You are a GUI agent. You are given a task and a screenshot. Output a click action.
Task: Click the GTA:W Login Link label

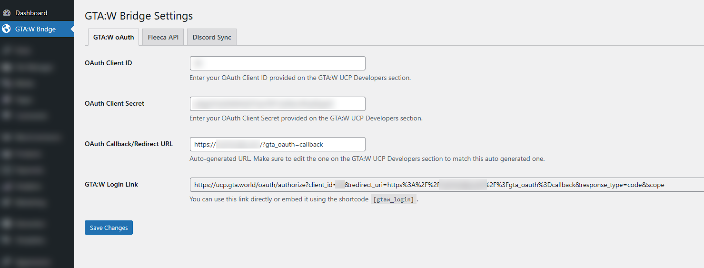[x=111, y=184]
